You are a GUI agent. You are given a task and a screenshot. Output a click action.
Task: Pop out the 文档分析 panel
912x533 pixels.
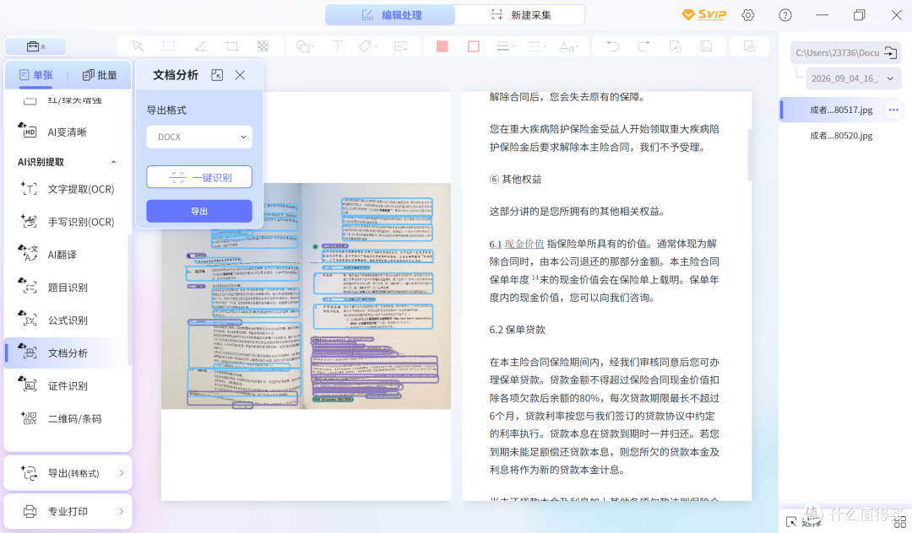click(x=217, y=75)
